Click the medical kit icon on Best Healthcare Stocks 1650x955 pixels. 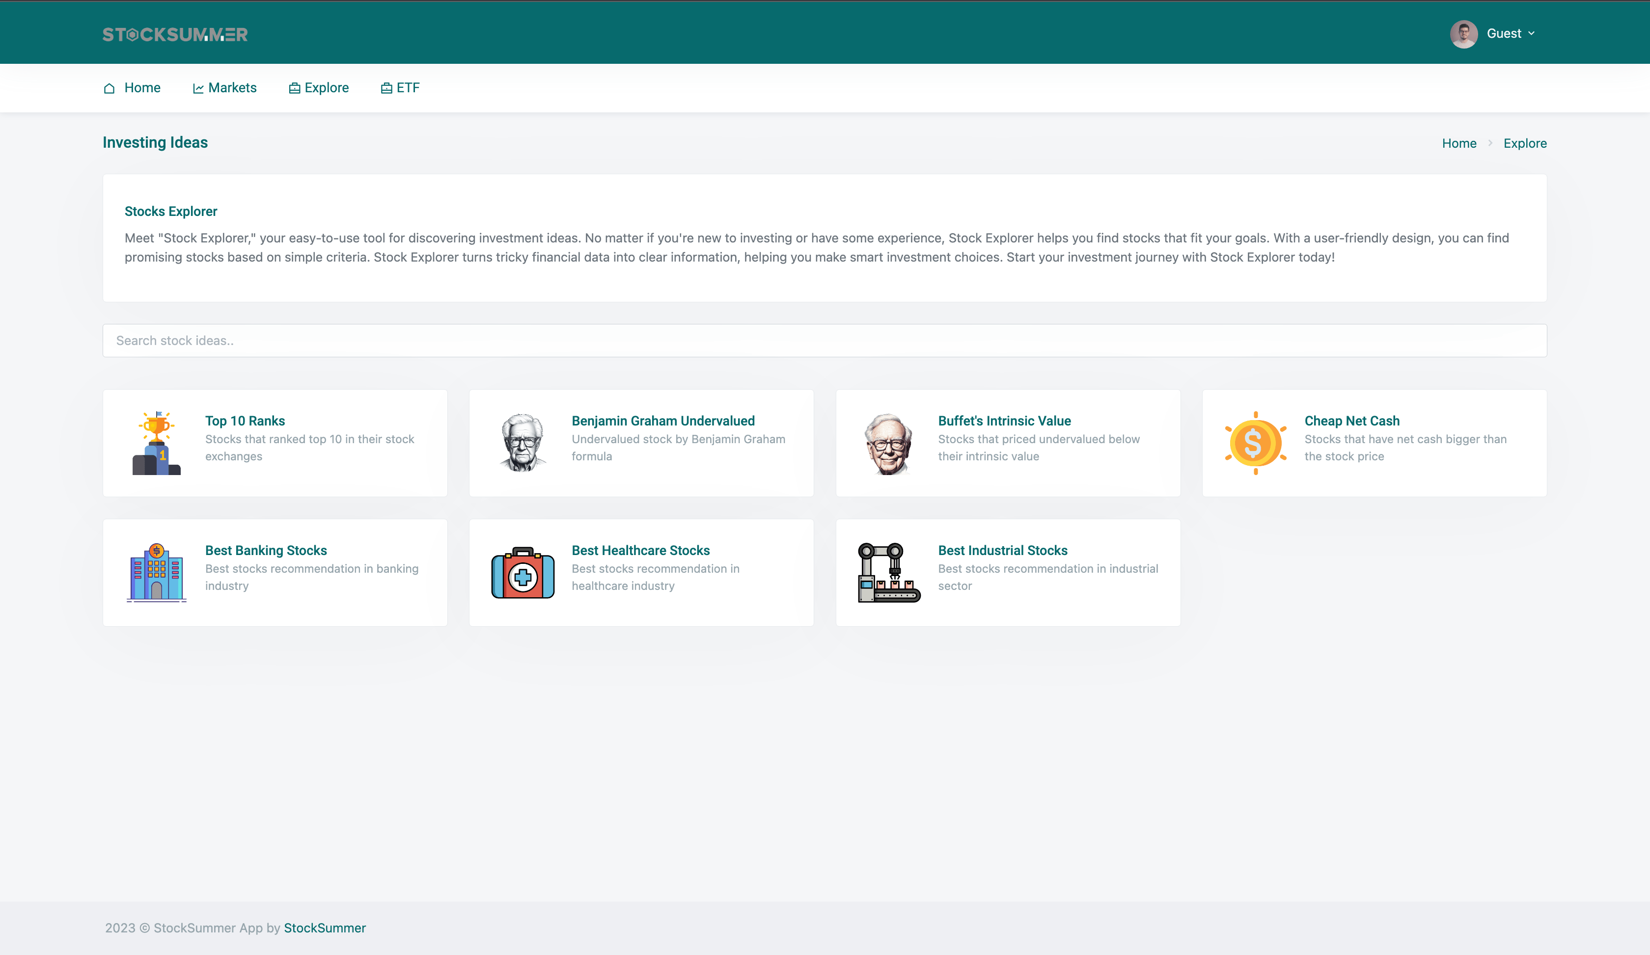point(522,572)
